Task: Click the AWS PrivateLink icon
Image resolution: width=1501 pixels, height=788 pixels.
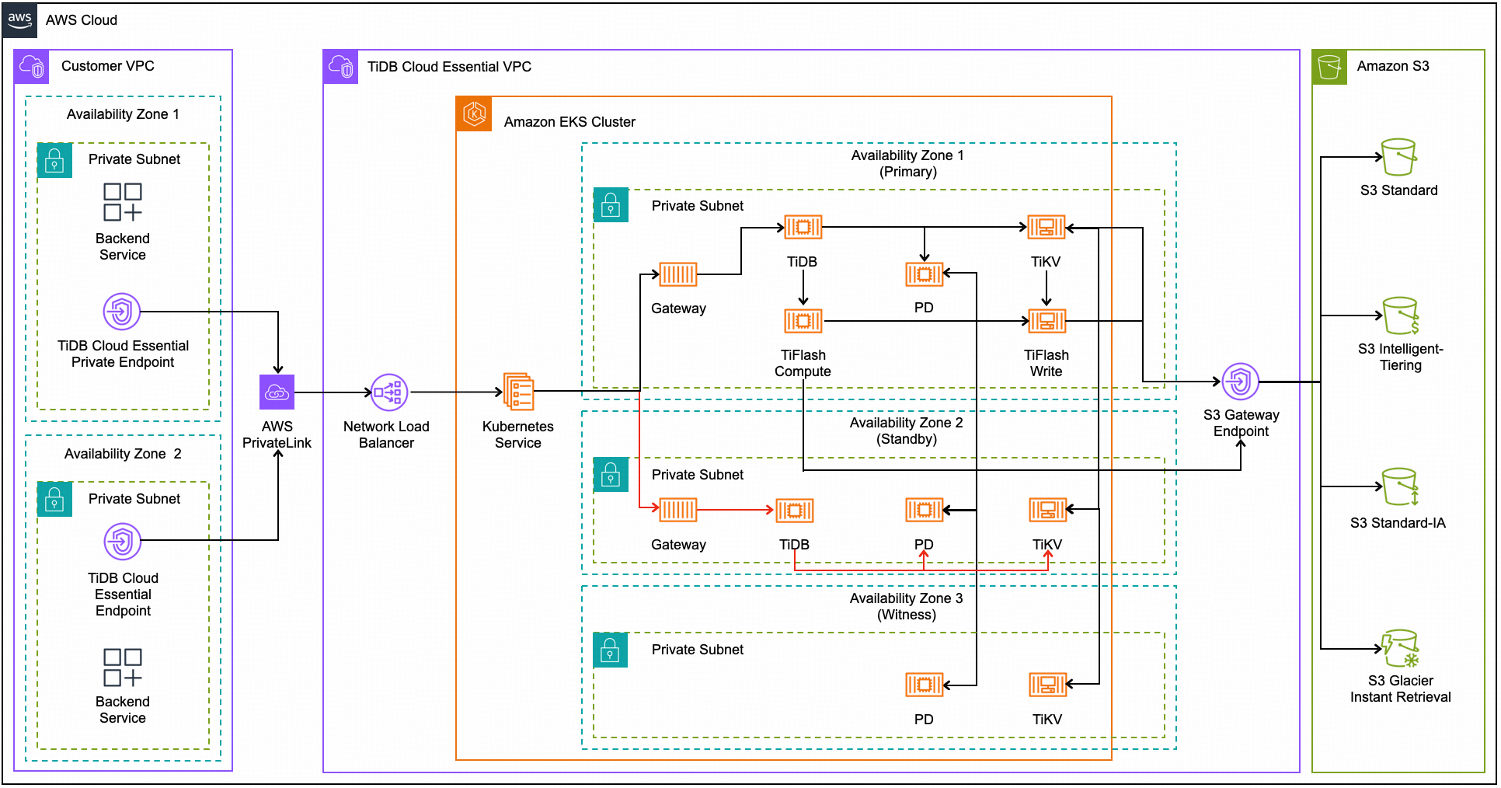Action: pyautogui.click(x=277, y=392)
